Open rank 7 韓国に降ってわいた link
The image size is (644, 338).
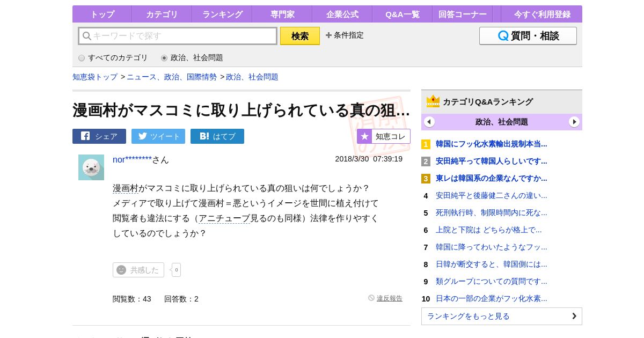tap(492, 247)
